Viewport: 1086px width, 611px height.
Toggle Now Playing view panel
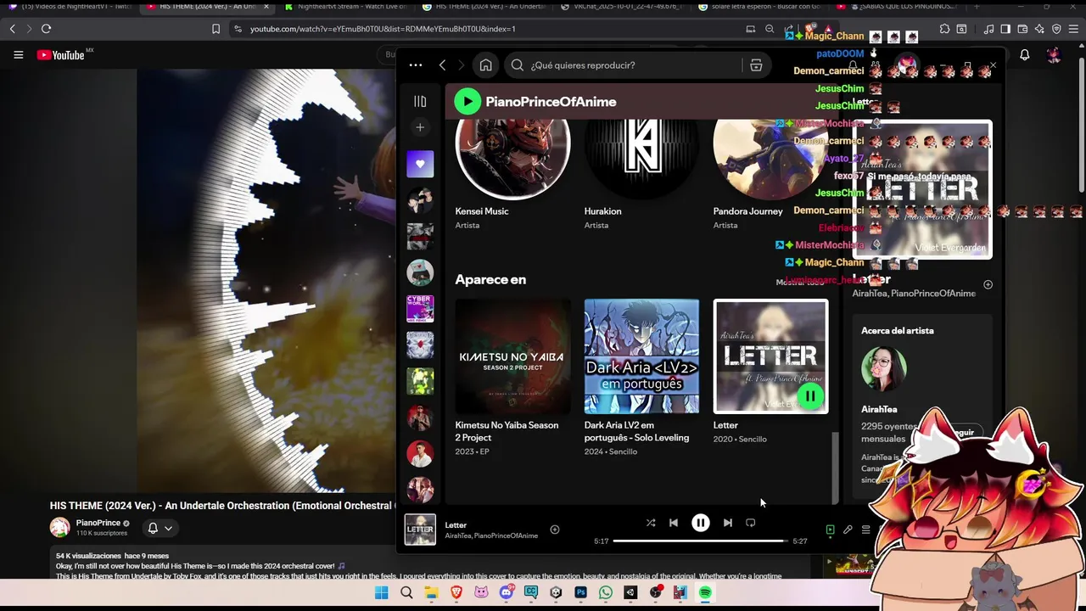click(830, 530)
